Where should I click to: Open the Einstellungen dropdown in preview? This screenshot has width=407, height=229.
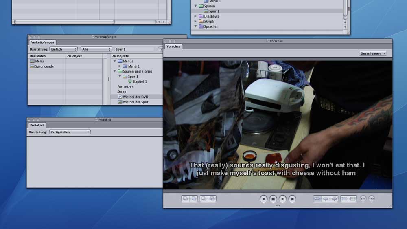tap(372, 53)
